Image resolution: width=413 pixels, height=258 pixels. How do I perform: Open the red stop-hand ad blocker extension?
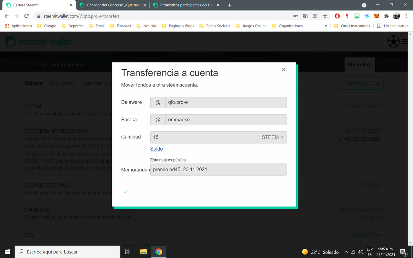click(x=337, y=16)
